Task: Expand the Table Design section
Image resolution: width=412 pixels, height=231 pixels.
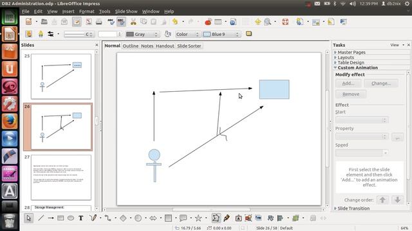Action: 351,63
